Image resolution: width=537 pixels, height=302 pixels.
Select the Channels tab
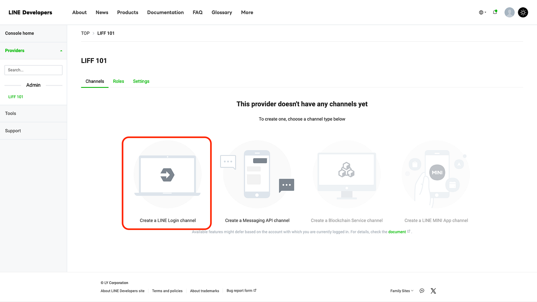[95, 81]
